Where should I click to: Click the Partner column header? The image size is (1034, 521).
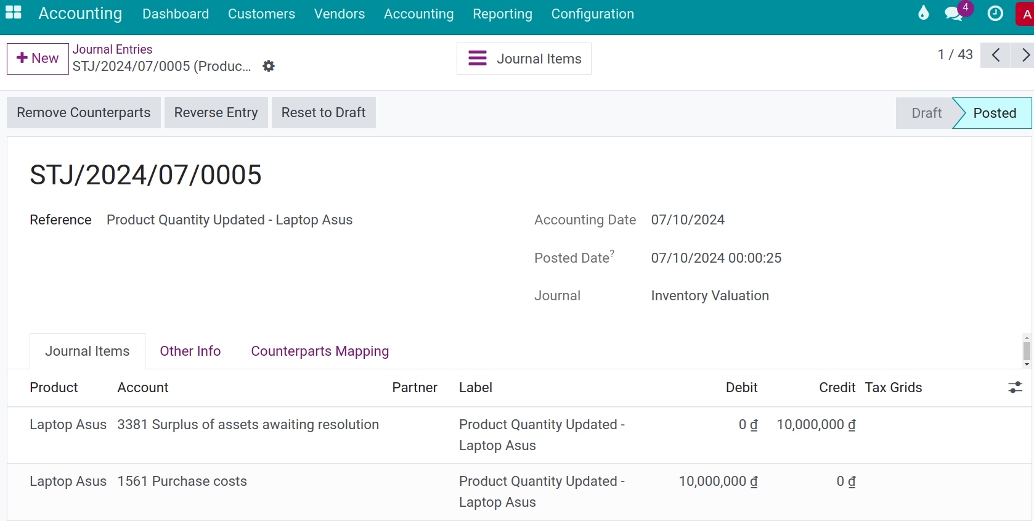point(415,388)
